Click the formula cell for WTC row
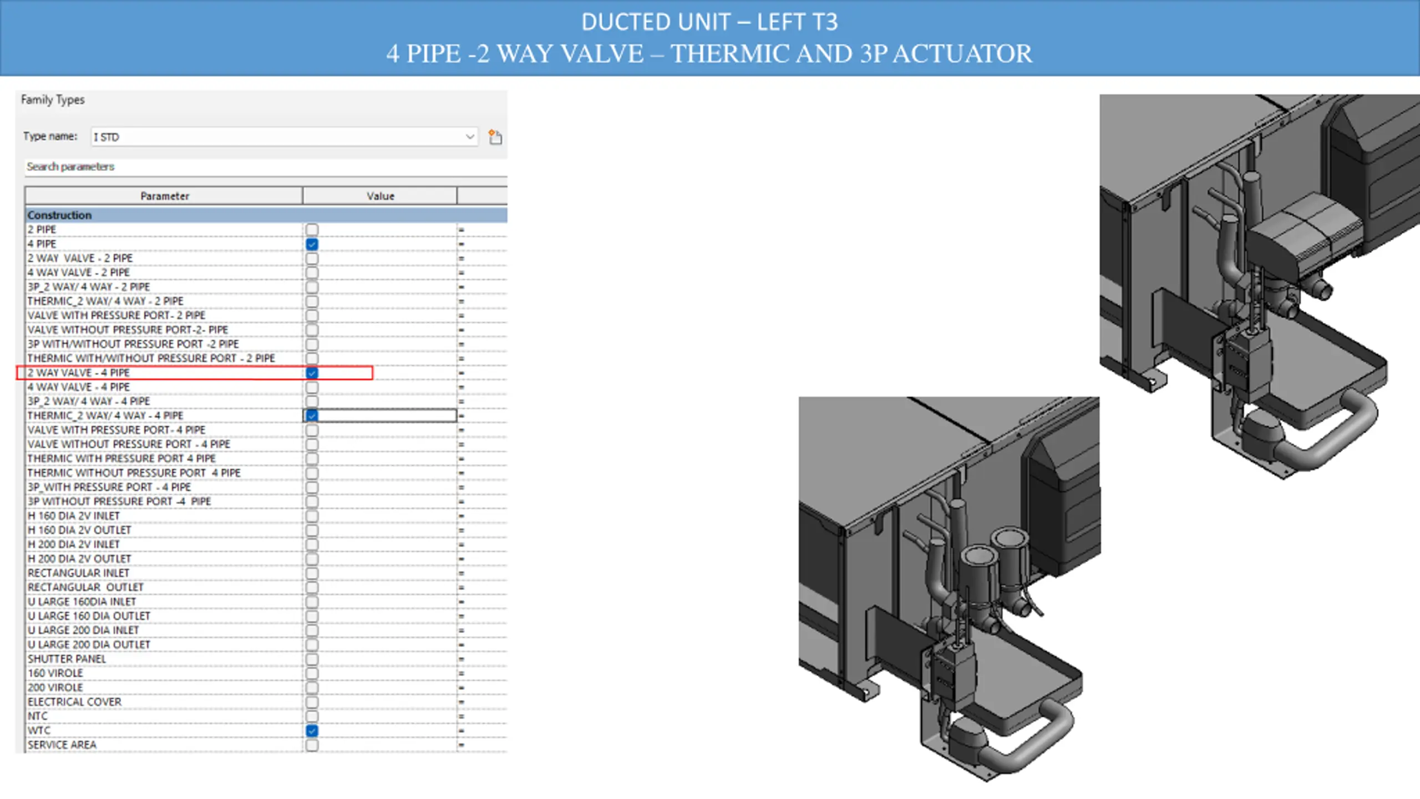1420x799 pixels. (482, 731)
